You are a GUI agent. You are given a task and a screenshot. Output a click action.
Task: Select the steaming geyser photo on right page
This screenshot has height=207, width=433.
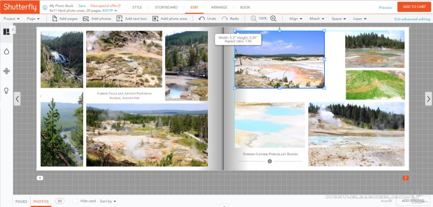[x=356, y=134]
